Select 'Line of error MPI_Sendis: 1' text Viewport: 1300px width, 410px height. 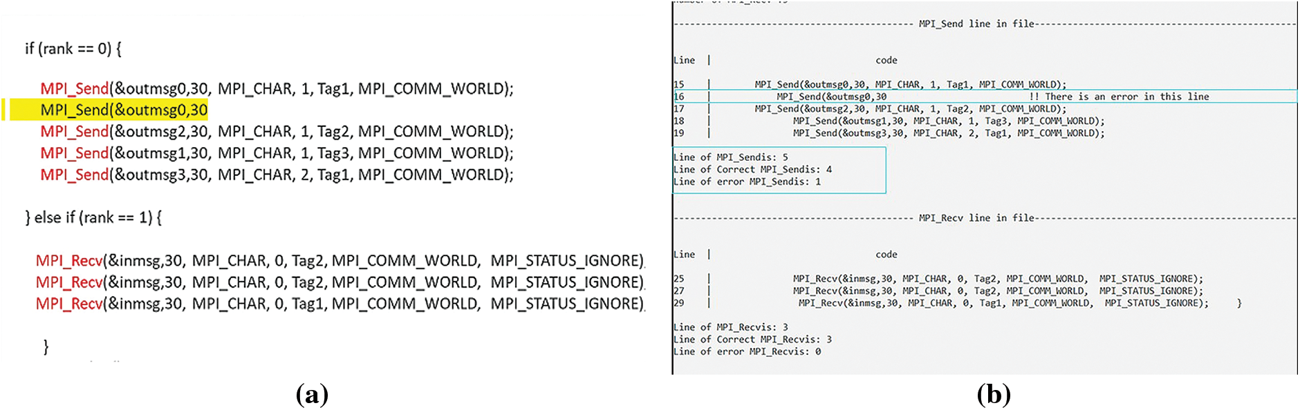[747, 182]
